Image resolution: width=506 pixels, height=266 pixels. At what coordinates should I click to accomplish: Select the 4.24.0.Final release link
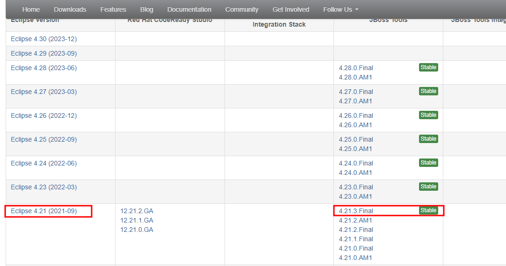click(356, 164)
